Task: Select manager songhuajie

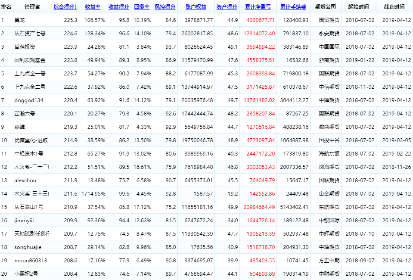Action: tap(28, 247)
